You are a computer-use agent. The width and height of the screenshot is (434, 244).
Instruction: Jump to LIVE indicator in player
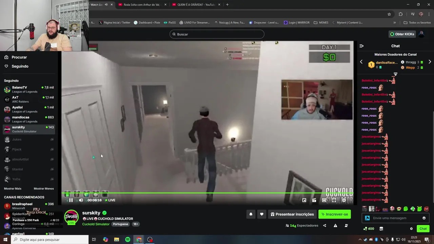click(x=110, y=200)
